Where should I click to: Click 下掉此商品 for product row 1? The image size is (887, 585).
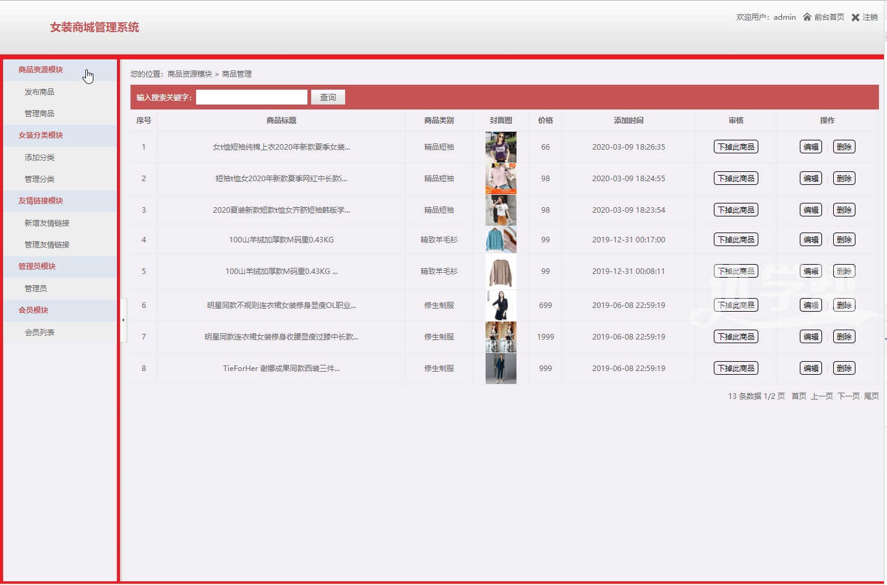tap(735, 147)
